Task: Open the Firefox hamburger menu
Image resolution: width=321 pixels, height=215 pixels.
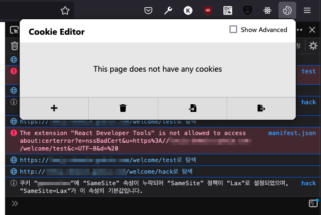Action: (307, 10)
